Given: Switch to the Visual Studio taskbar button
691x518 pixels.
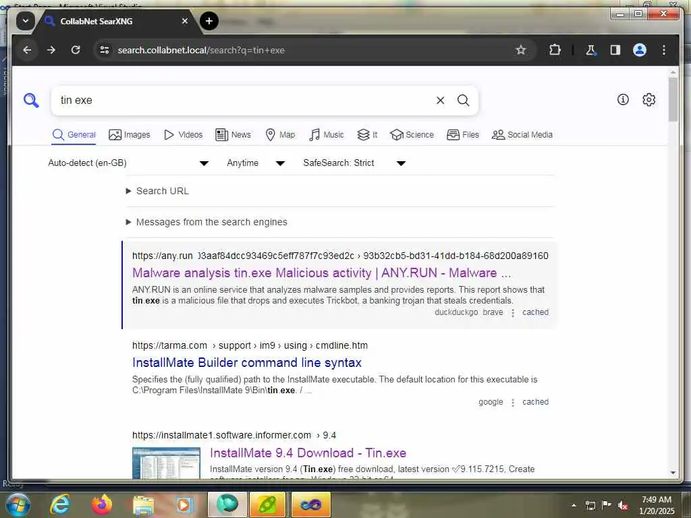Looking at the screenshot, I should [x=310, y=505].
